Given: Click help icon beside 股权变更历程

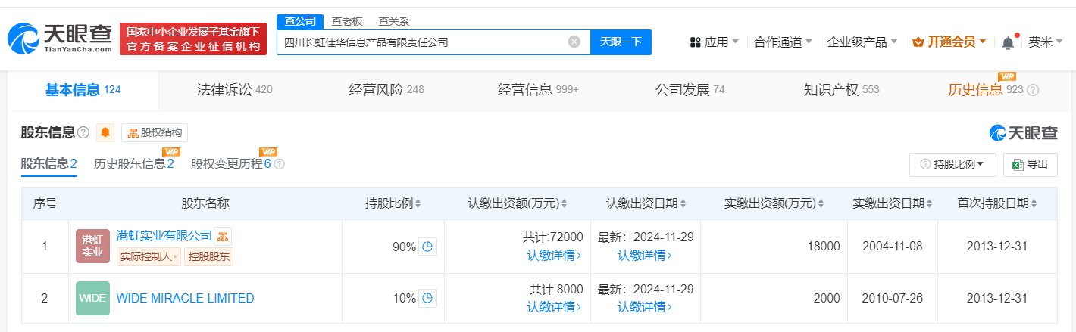Looking at the screenshot, I should point(279,164).
